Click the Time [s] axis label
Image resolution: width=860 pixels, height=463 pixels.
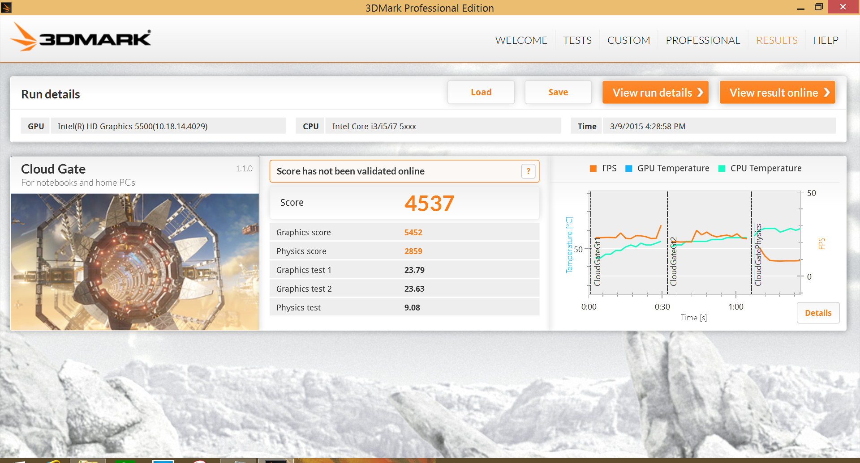(693, 318)
